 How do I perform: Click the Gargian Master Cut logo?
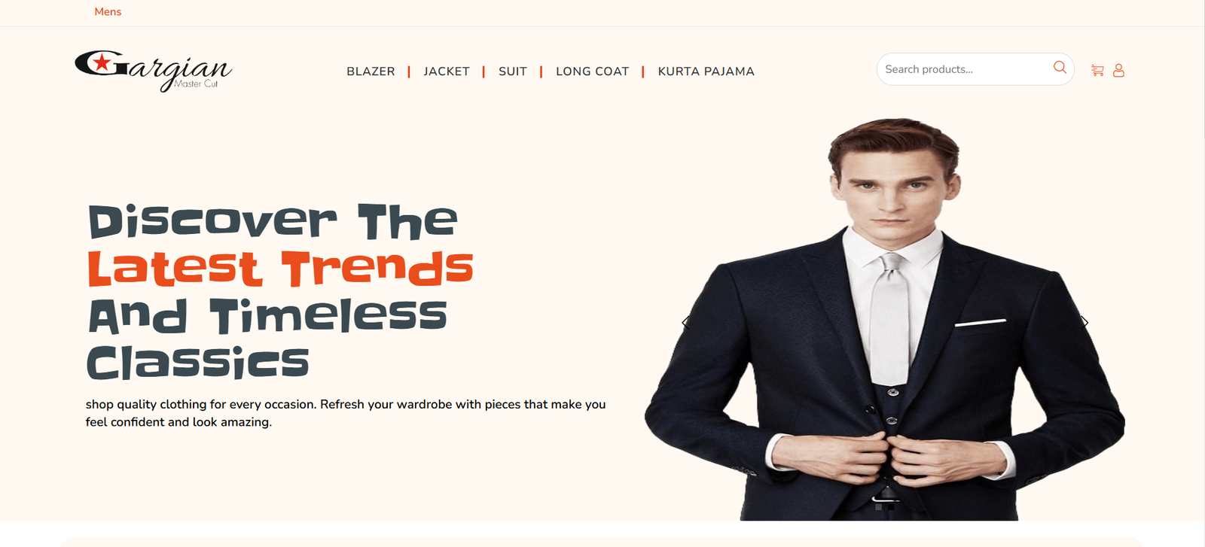point(154,71)
